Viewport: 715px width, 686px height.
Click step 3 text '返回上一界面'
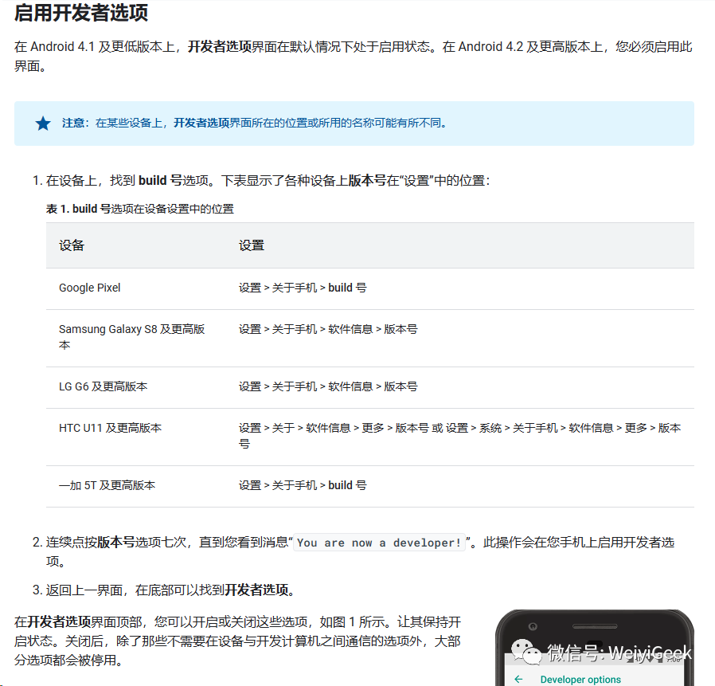coord(170,590)
